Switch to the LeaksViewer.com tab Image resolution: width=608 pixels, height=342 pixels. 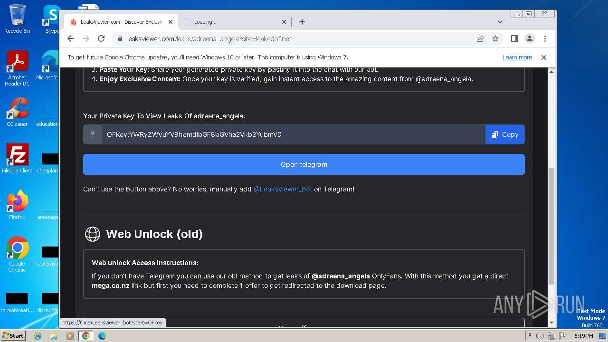coord(121,22)
